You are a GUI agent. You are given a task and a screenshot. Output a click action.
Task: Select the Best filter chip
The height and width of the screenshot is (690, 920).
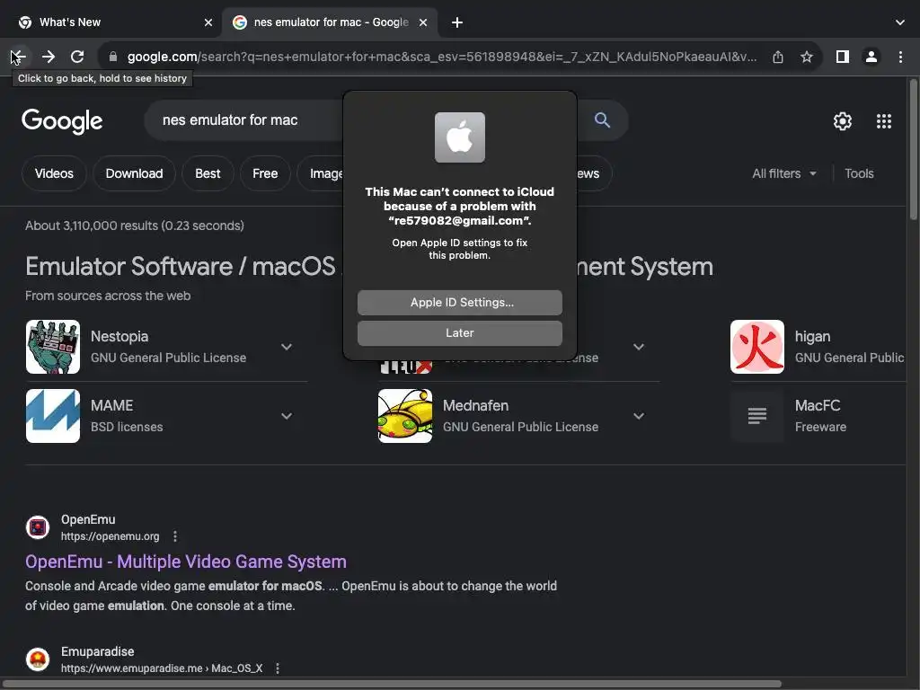[x=208, y=173]
